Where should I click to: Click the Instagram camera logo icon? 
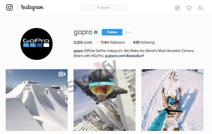click(x=10, y=7)
